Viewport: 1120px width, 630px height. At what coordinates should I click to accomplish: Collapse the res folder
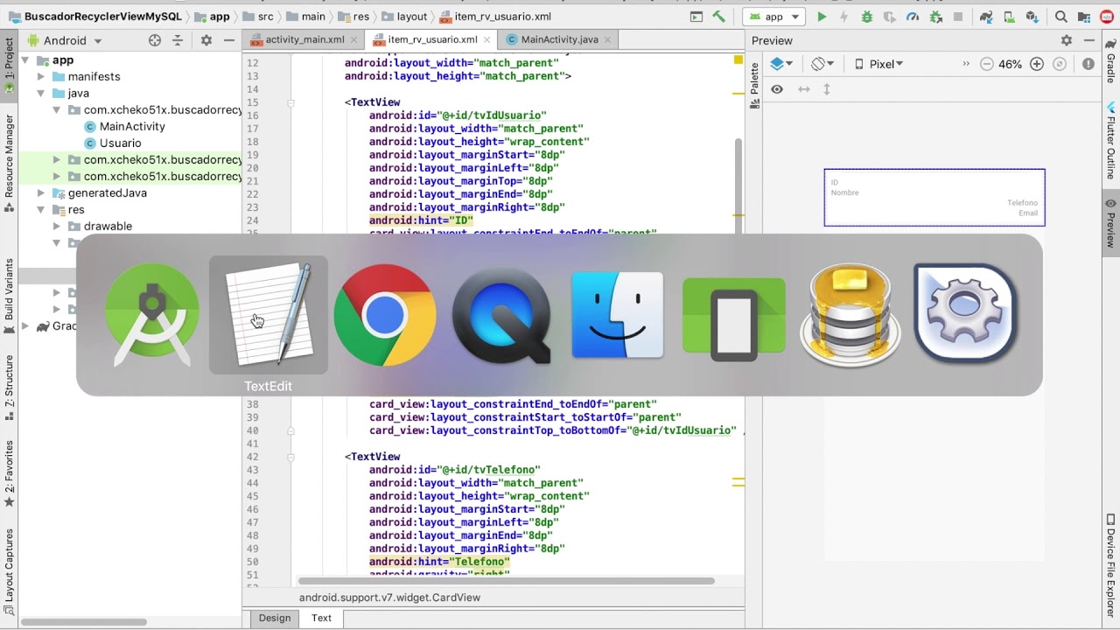pos(41,210)
